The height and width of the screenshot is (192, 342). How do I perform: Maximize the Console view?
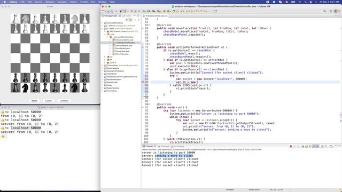(x=339, y=146)
